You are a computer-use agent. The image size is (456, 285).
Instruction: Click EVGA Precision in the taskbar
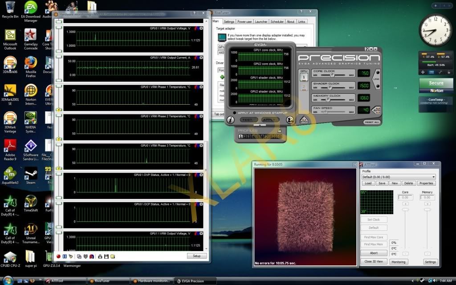(192, 281)
